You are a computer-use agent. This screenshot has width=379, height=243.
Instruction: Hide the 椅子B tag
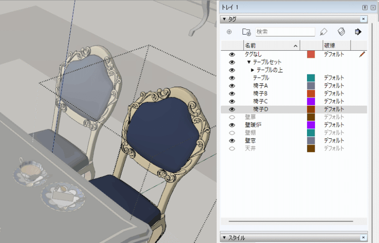coord(232,94)
